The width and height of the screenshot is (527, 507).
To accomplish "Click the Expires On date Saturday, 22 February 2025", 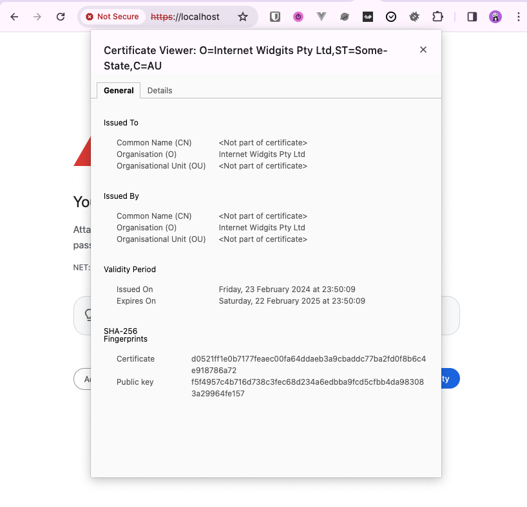I will (x=292, y=301).
